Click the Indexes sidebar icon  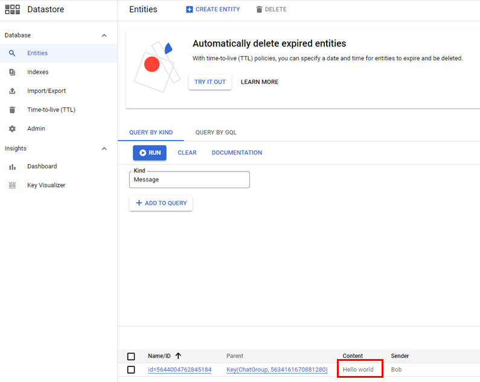pos(12,72)
